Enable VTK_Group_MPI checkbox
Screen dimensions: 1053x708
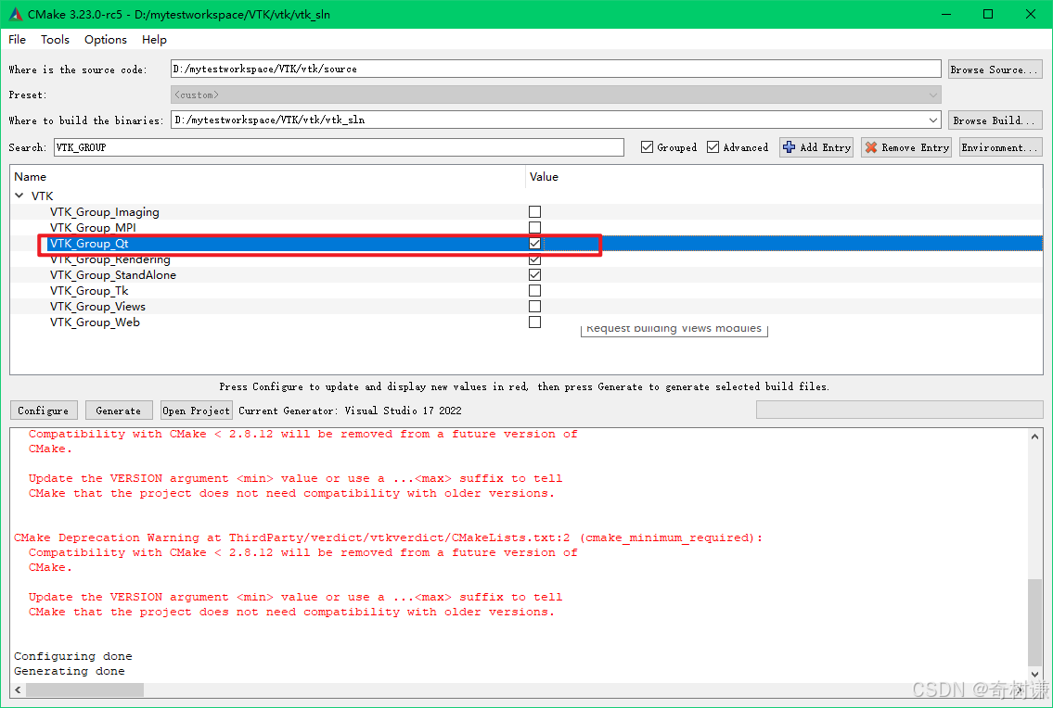point(534,227)
